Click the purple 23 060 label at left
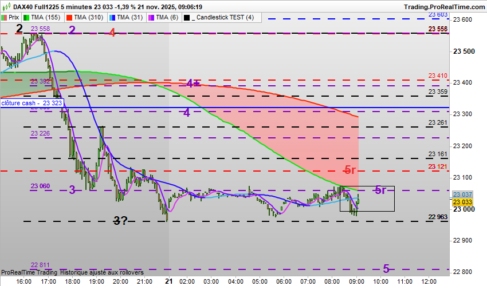Viewport: 487px width, 286px height. [40, 186]
